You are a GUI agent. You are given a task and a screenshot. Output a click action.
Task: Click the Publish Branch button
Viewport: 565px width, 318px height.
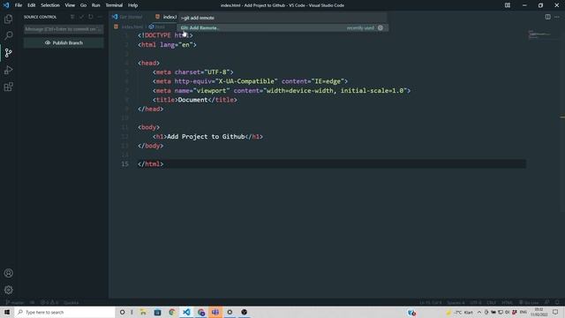point(64,42)
